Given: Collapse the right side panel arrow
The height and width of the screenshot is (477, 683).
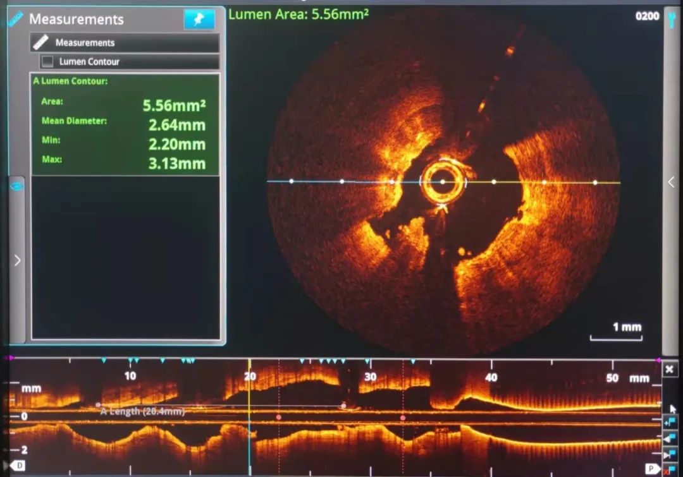Looking at the screenshot, I should [671, 182].
